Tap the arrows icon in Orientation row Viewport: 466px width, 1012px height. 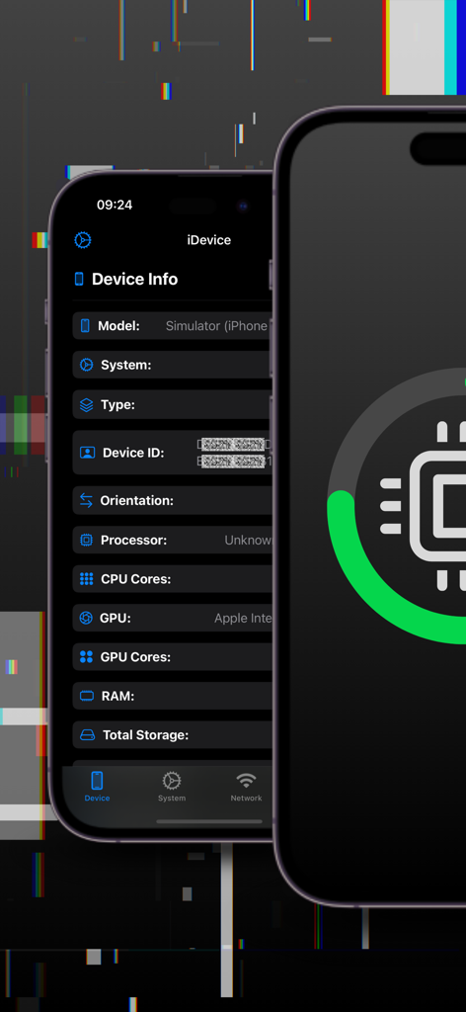tap(86, 500)
